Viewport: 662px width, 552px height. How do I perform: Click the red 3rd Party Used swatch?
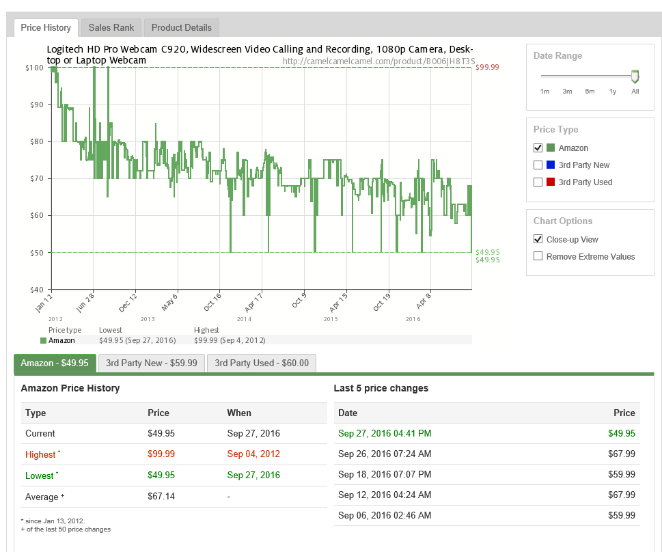[x=551, y=182]
